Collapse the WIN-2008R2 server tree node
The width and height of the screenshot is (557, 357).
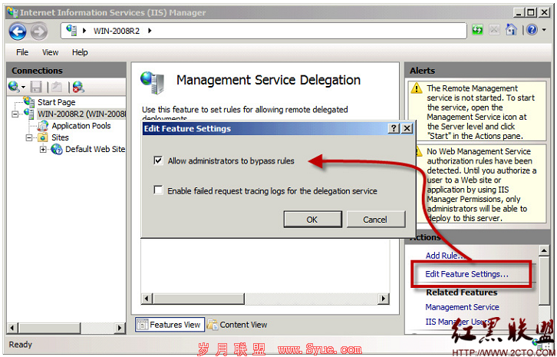coord(15,114)
